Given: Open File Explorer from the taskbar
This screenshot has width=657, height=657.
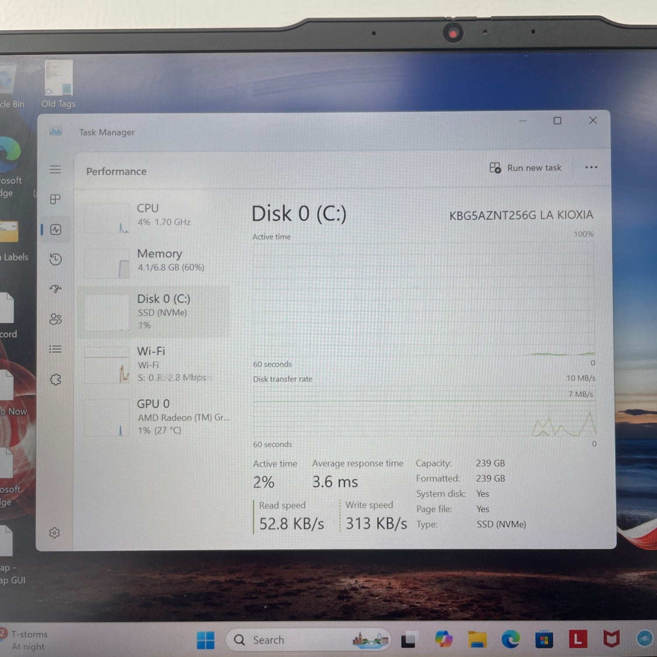Looking at the screenshot, I should pyautogui.click(x=477, y=639).
